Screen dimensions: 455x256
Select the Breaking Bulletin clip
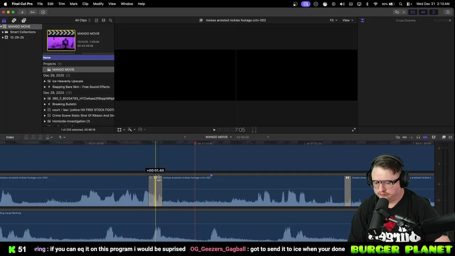pos(64,104)
